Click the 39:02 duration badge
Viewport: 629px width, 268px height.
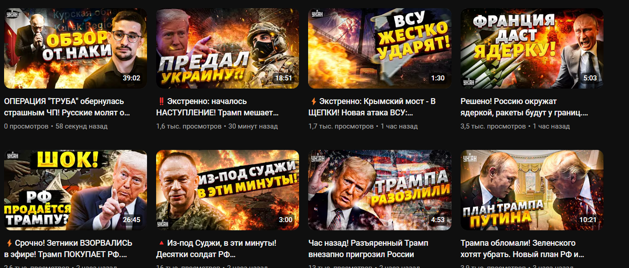[x=132, y=78]
